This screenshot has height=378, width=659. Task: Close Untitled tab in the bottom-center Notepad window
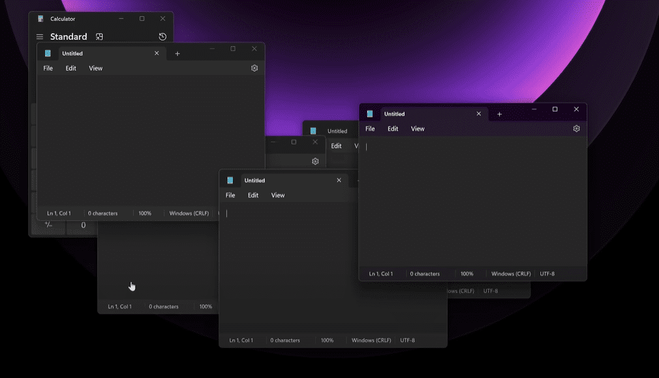point(339,181)
